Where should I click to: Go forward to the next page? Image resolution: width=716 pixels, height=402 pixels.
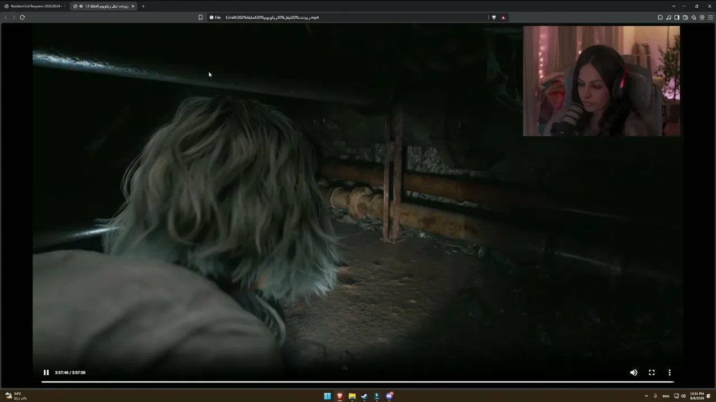pyautogui.click(x=14, y=17)
